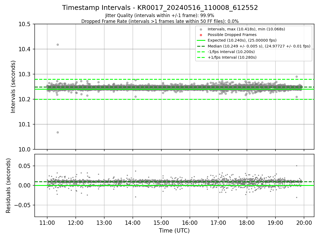This screenshot has height=240, width=320.
Task: Select the 'Jitter Quality' subtitle line showing 99.9%
Action: pos(160,15)
